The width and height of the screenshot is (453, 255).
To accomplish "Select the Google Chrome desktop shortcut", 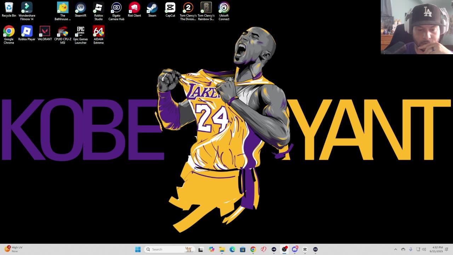I will point(9,35).
